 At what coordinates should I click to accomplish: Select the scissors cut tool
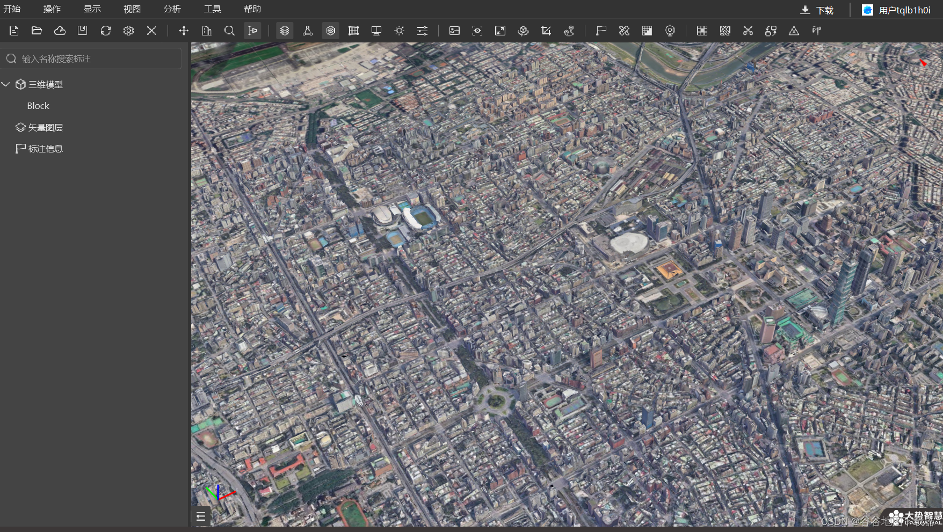coord(748,31)
